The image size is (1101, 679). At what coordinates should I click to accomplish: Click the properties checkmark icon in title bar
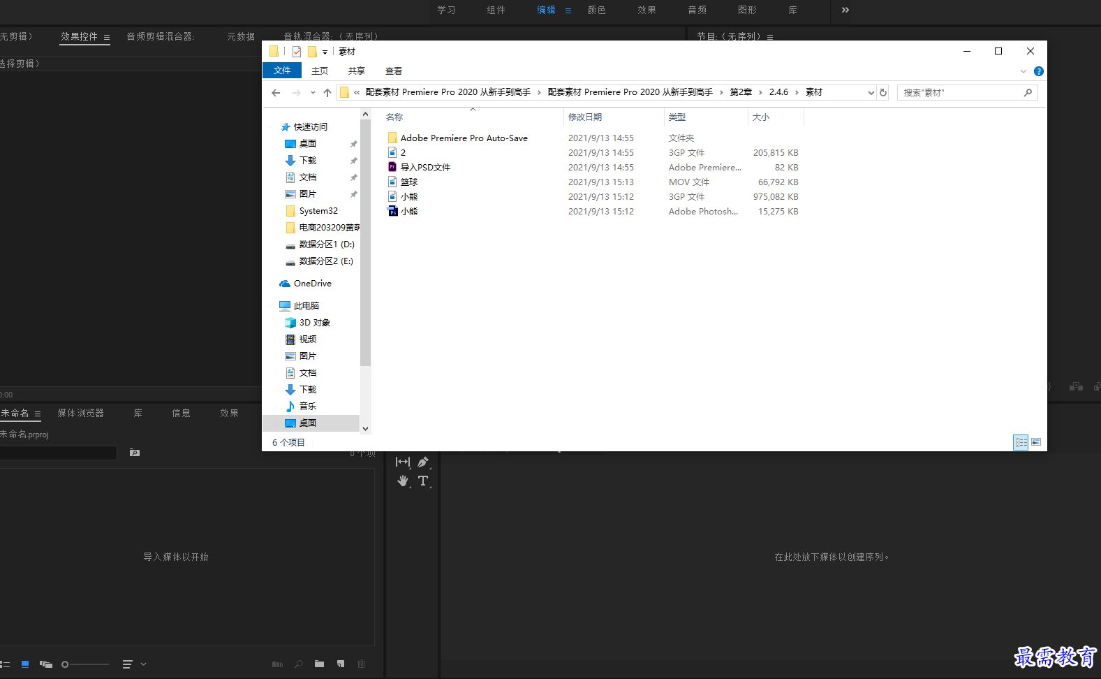click(x=297, y=52)
